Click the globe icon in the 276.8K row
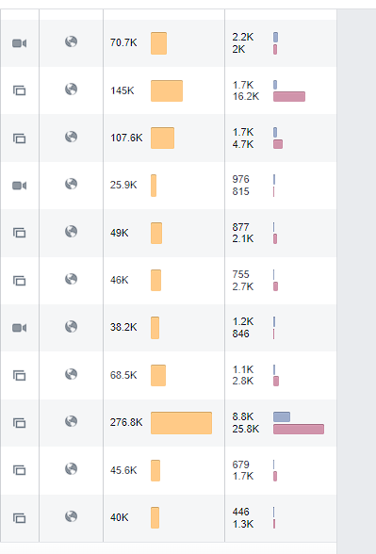 [71, 421]
